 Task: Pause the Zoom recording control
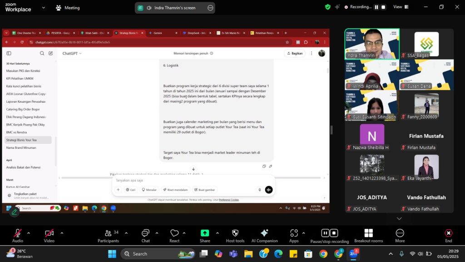(325, 232)
